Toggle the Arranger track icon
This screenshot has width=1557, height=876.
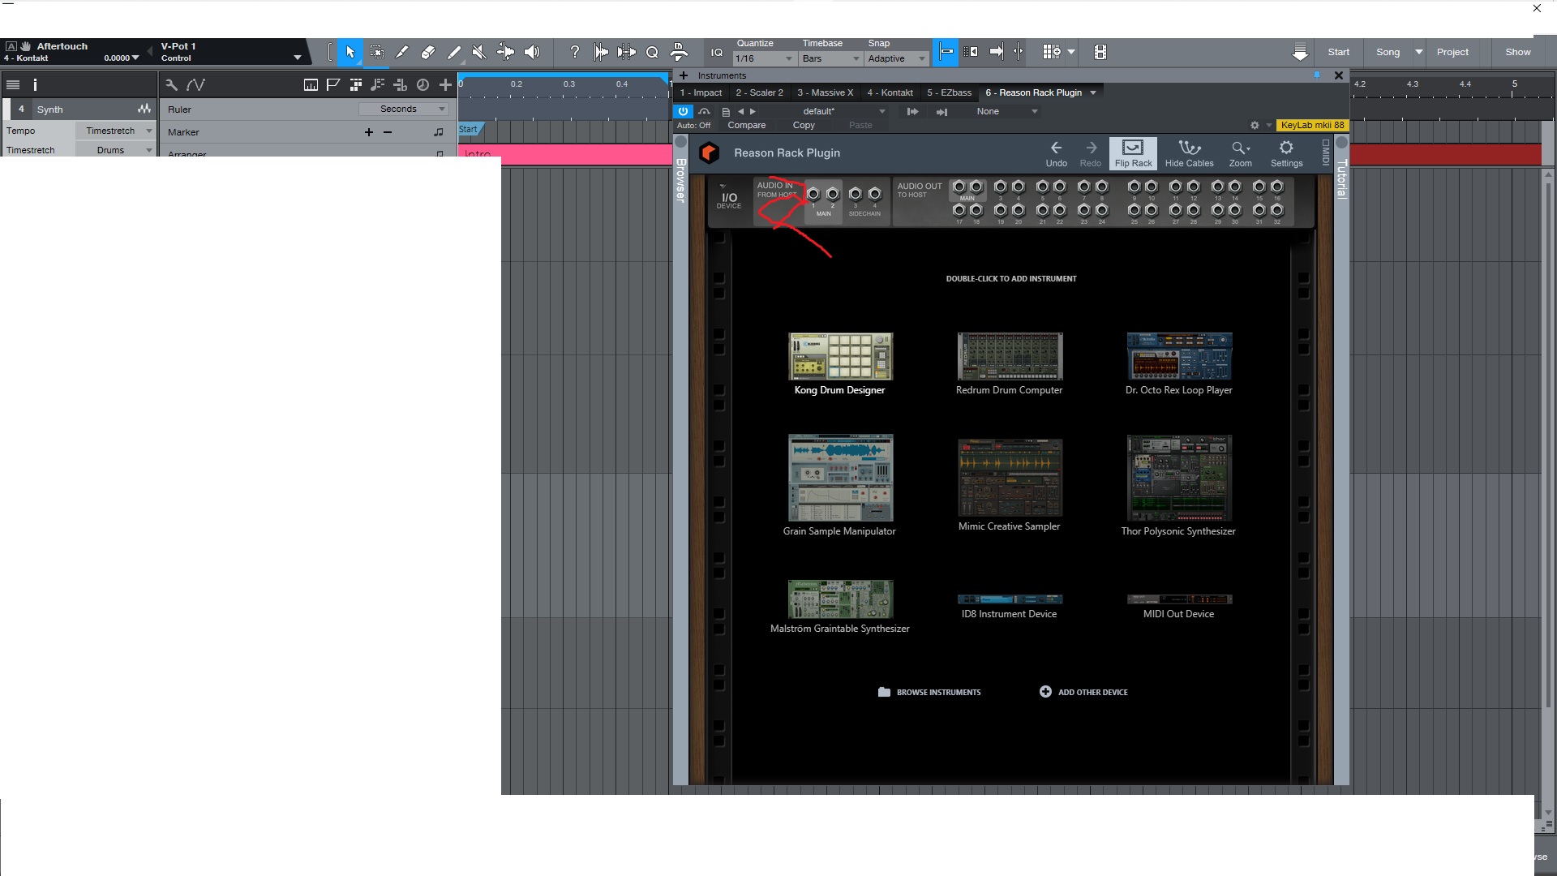click(x=355, y=84)
